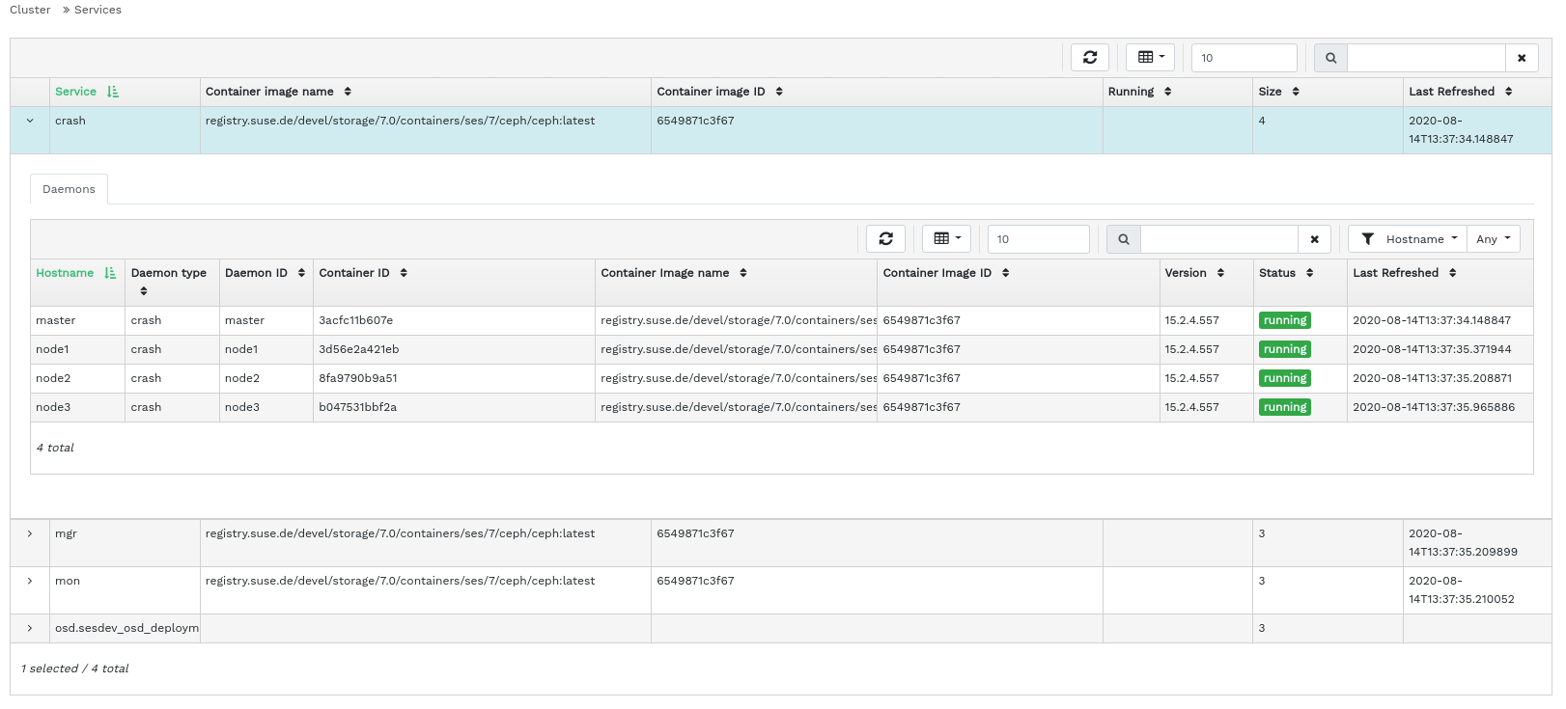This screenshot has width=1566, height=709.
Task: Collapse the crash service row
Action: click(30, 122)
